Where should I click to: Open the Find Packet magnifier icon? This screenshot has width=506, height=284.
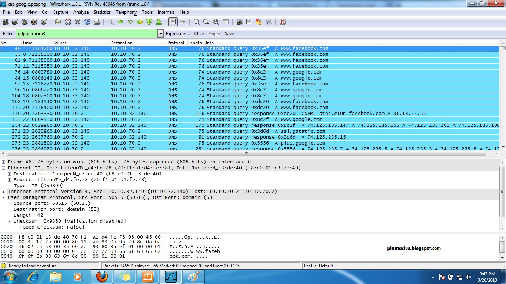click(110, 22)
